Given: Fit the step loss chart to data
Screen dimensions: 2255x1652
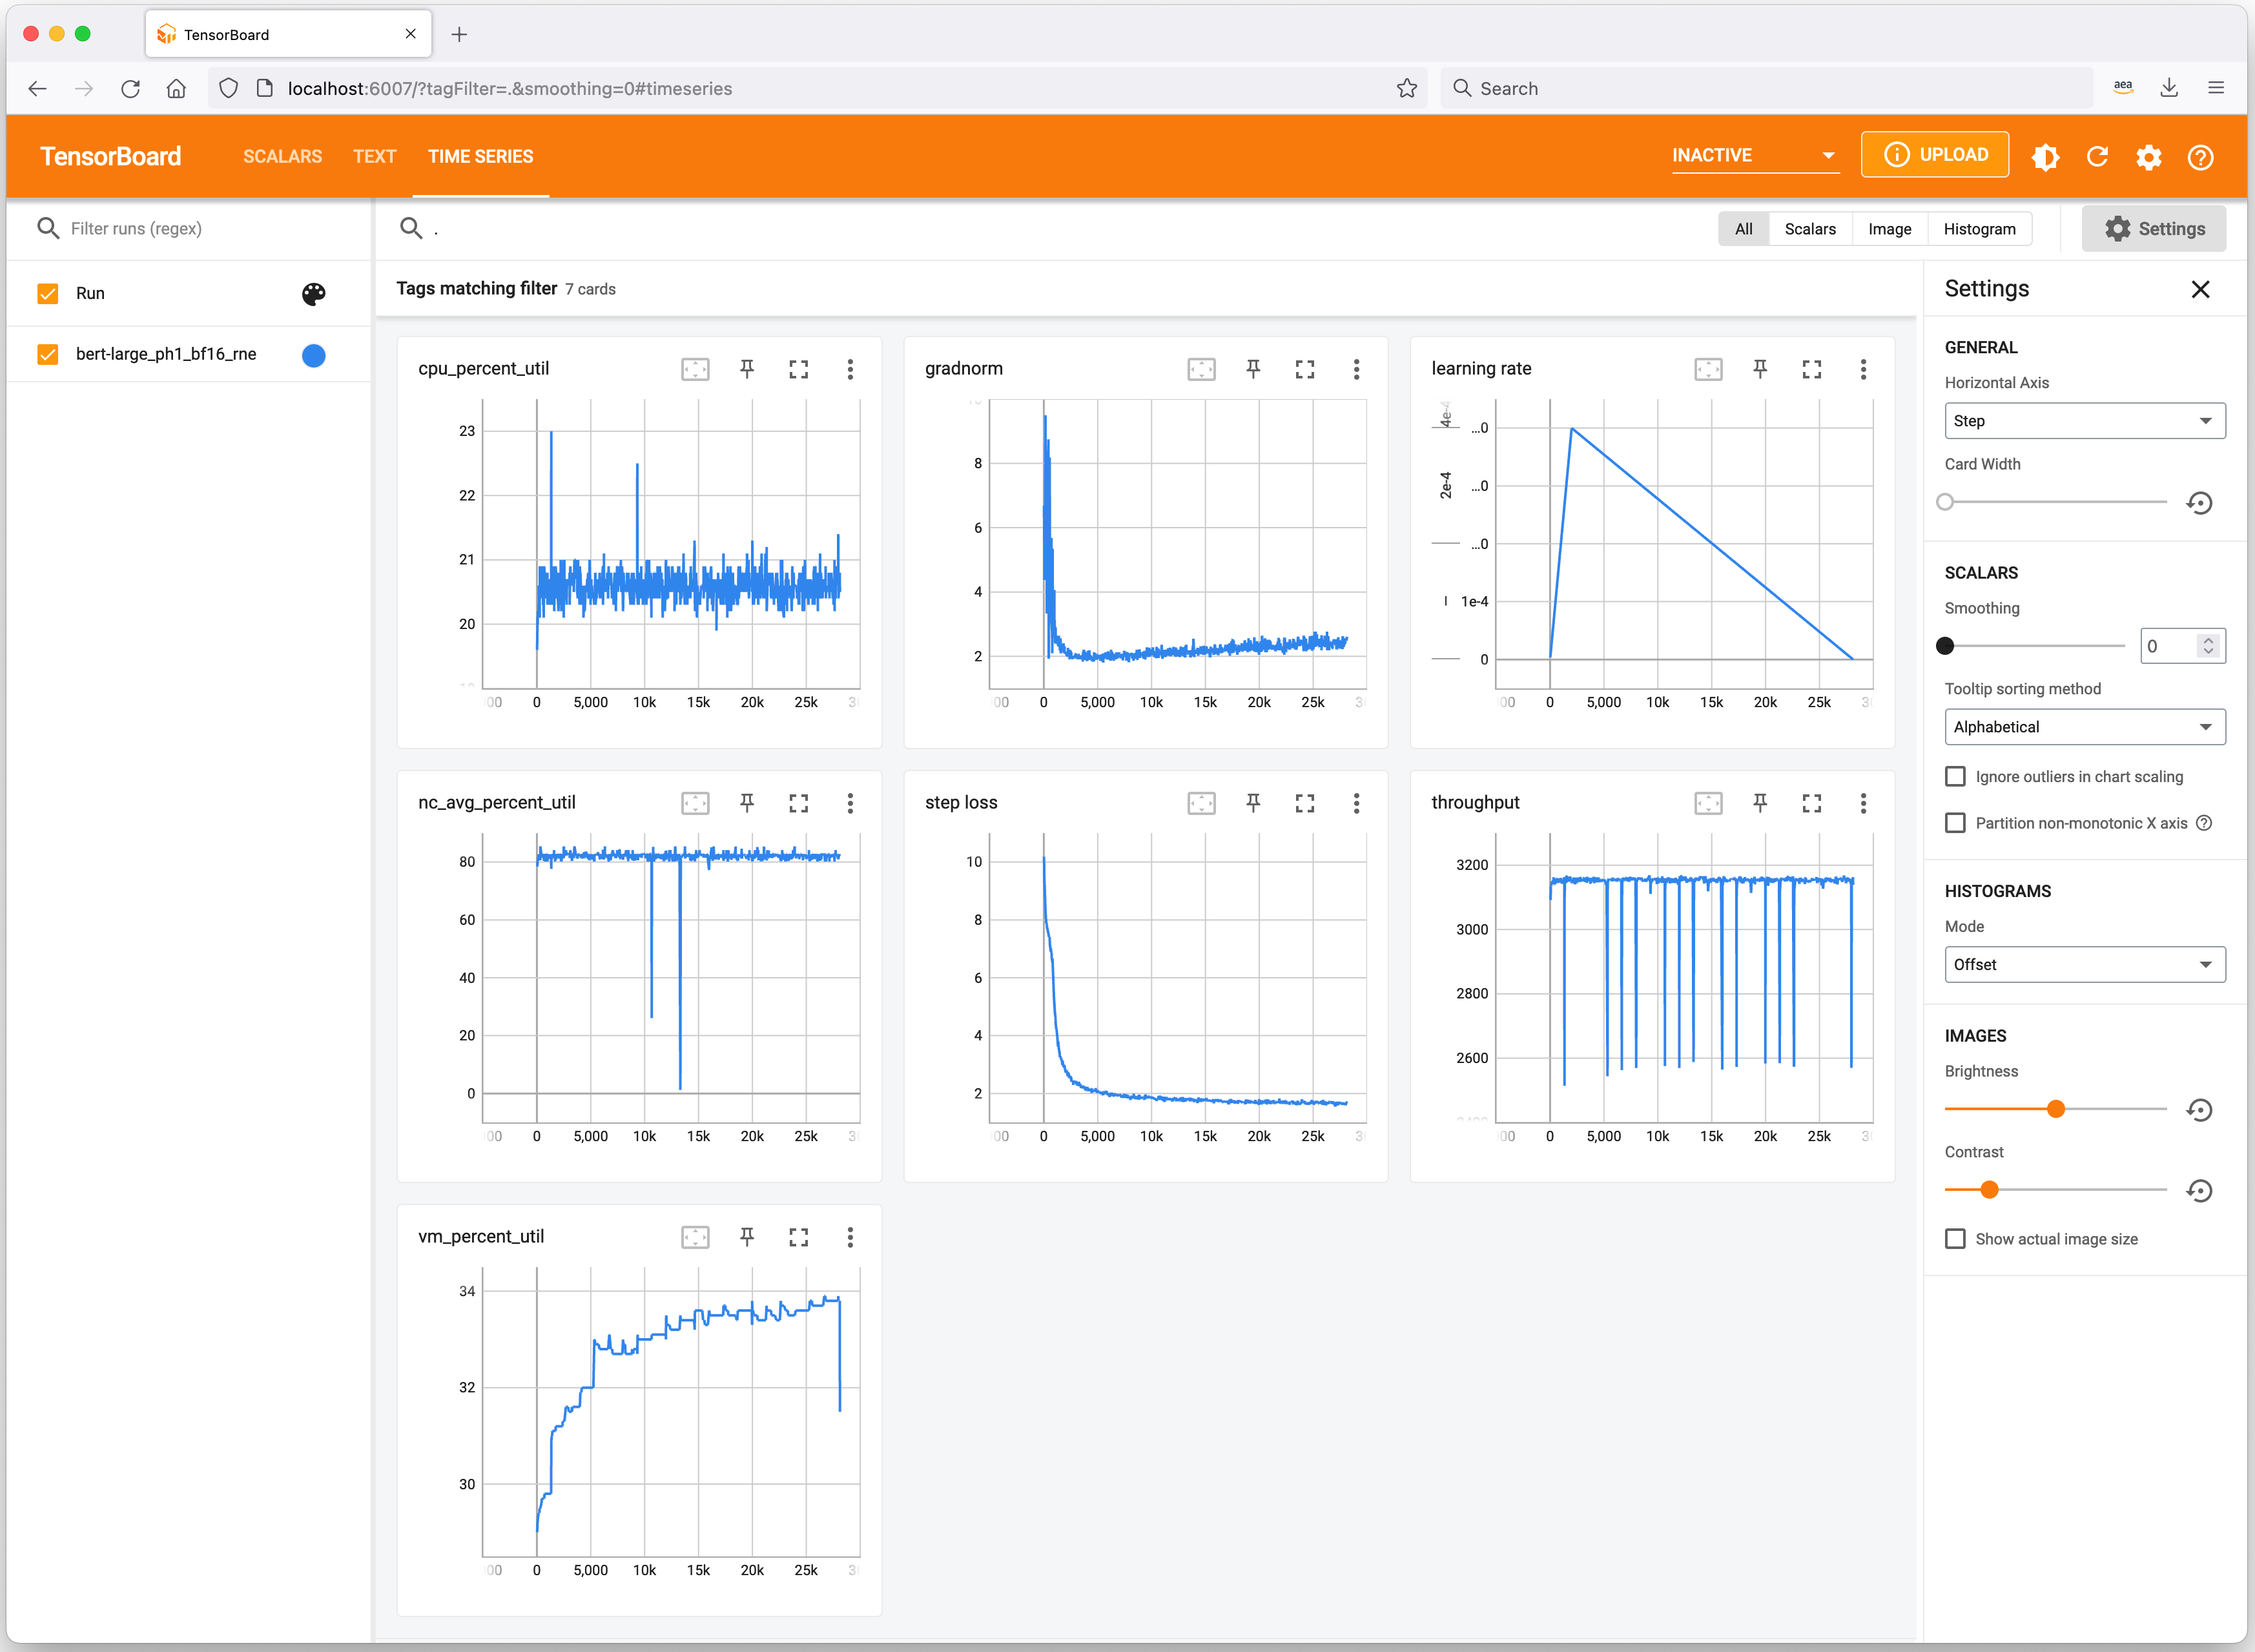Looking at the screenshot, I should click(1201, 802).
